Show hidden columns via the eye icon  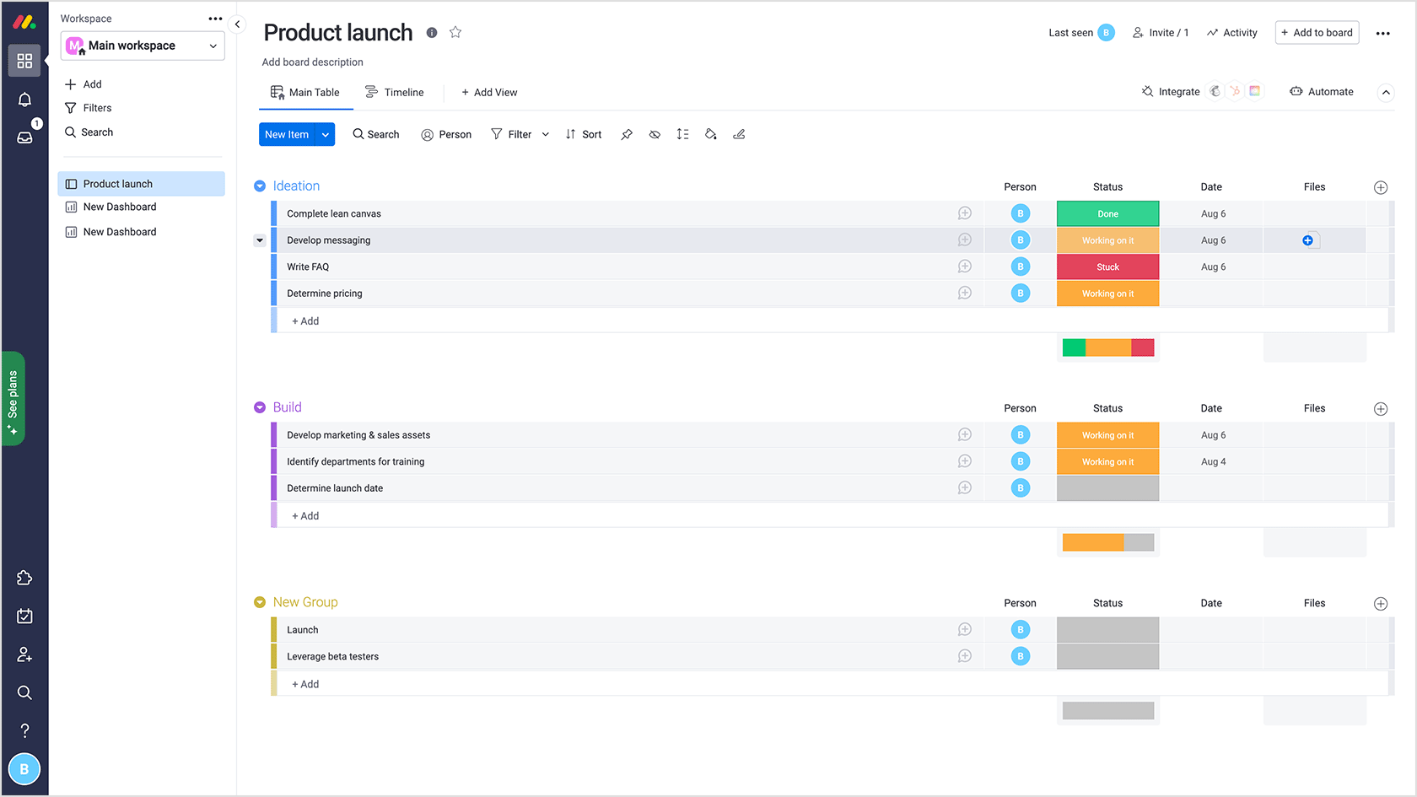coord(655,134)
